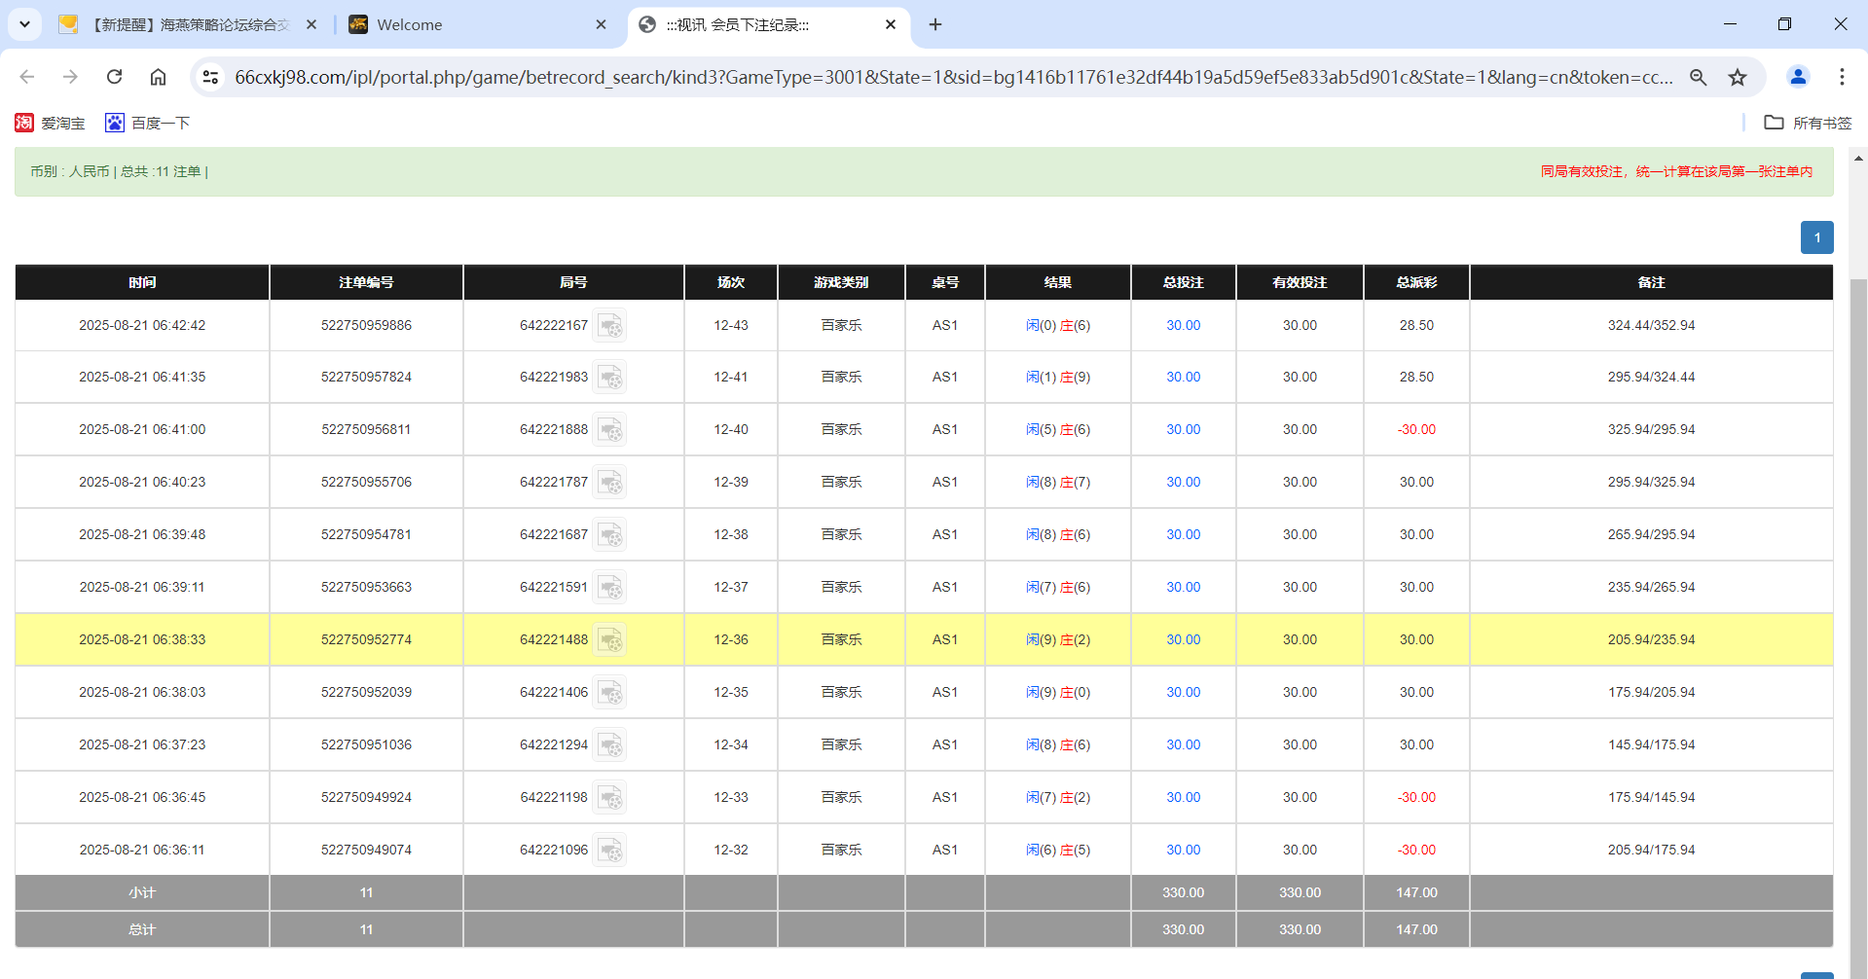This screenshot has width=1868, height=979.
Task: Select page 1 pagination button
Action: 1816,237
